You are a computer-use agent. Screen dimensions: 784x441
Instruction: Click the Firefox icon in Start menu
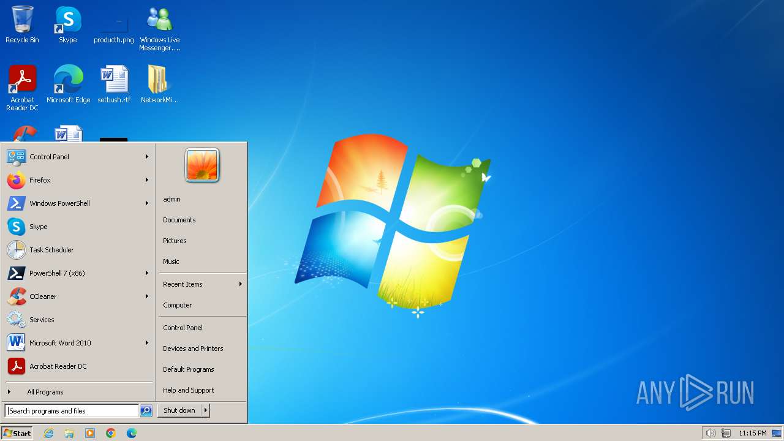16,180
